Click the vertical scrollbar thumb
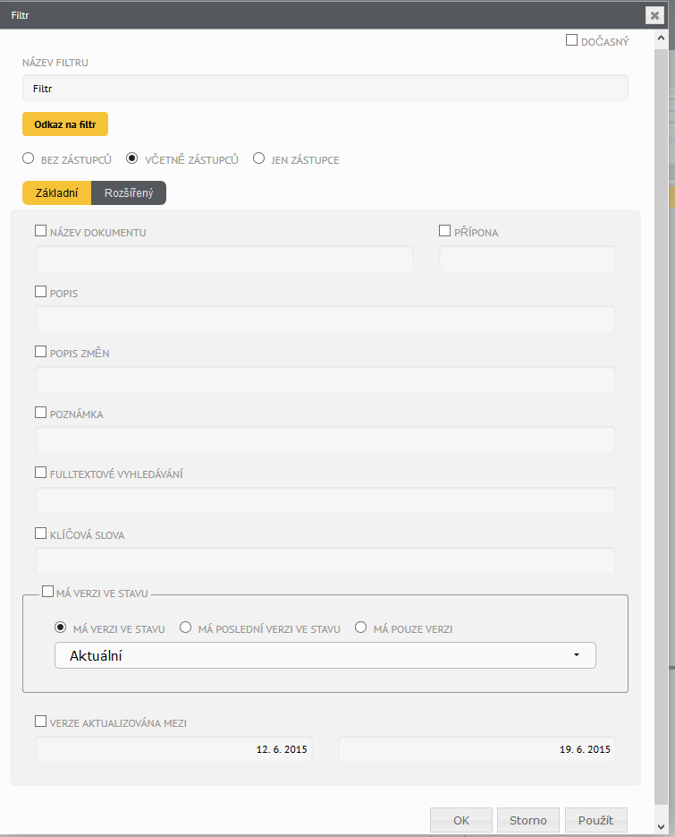The width and height of the screenshot is (675, 837). [x=661, y=427]
